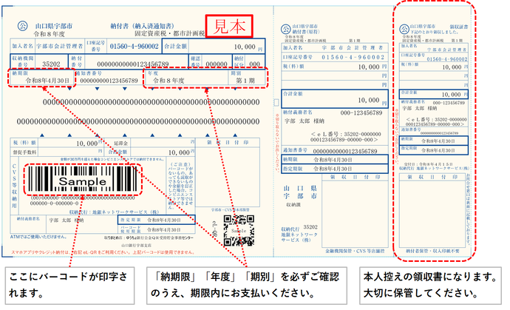This screenshot has height=310, width=510.
Task: Click the red 見本 stamp
Action: pyautogui.click(x=229, y=26)
